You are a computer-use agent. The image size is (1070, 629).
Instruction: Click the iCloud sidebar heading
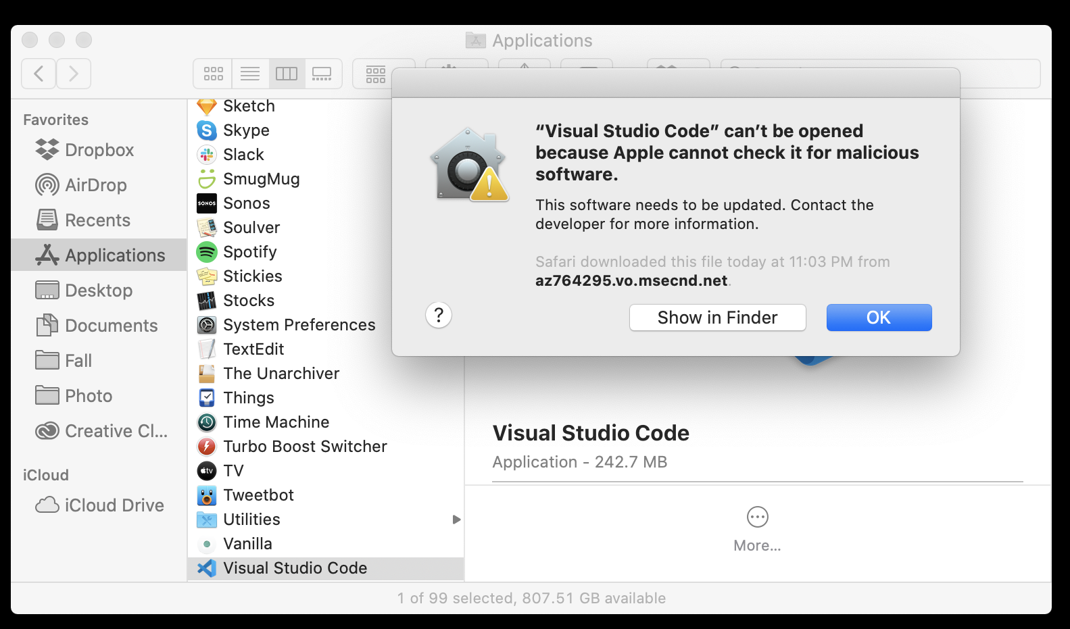46,475
